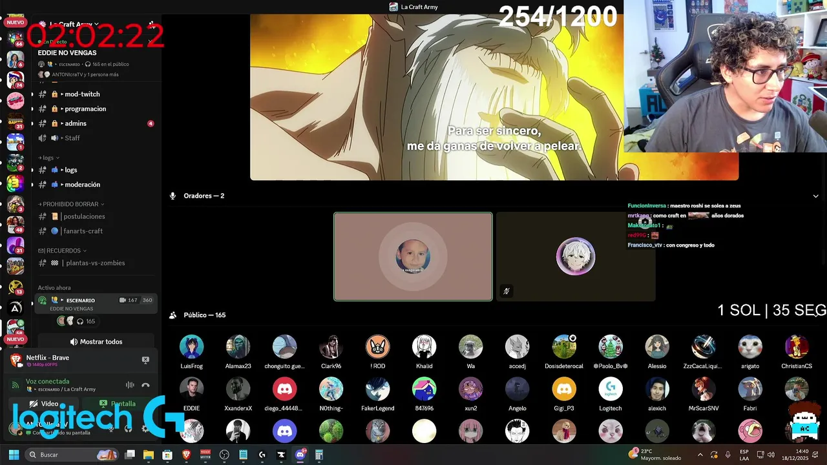Open Fabri's audience avatar
Screen dimensions: 827x465
click(749, 389)
